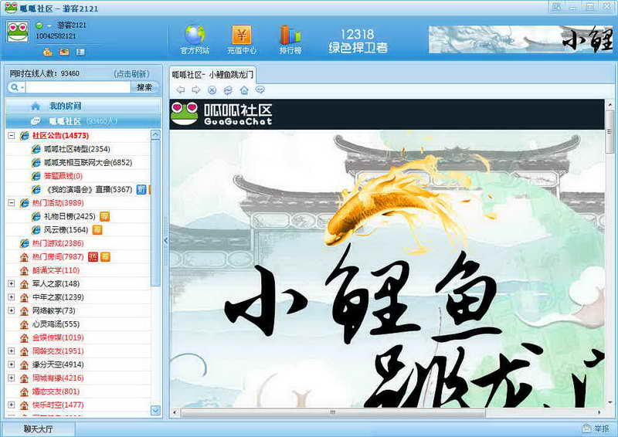618x437 pixels.
Task: Click the 点击刷新 refresh link
Action: 131,73
